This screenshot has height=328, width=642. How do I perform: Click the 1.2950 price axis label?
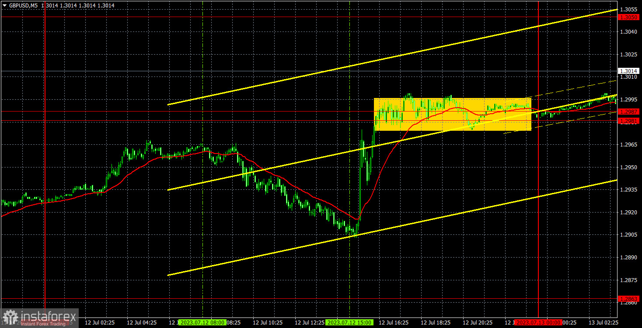click(629, 167)
